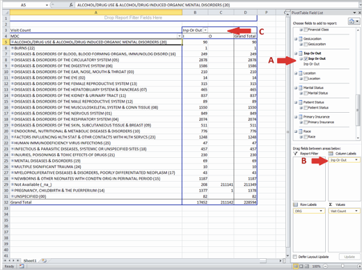Check the Financial Class field checkbox
362x270 pixels.
tap(306, 30)
